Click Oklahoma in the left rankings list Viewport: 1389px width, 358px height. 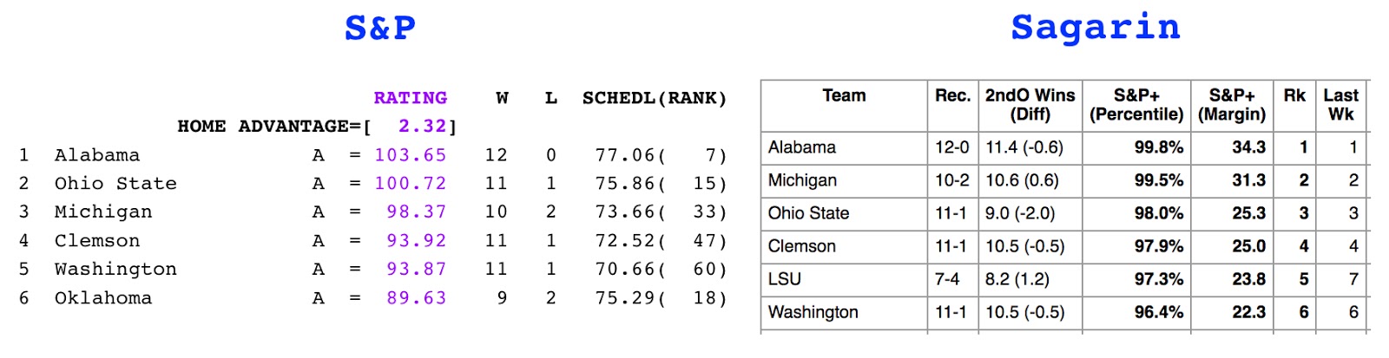pyautogui.click(x=102, y=298)
